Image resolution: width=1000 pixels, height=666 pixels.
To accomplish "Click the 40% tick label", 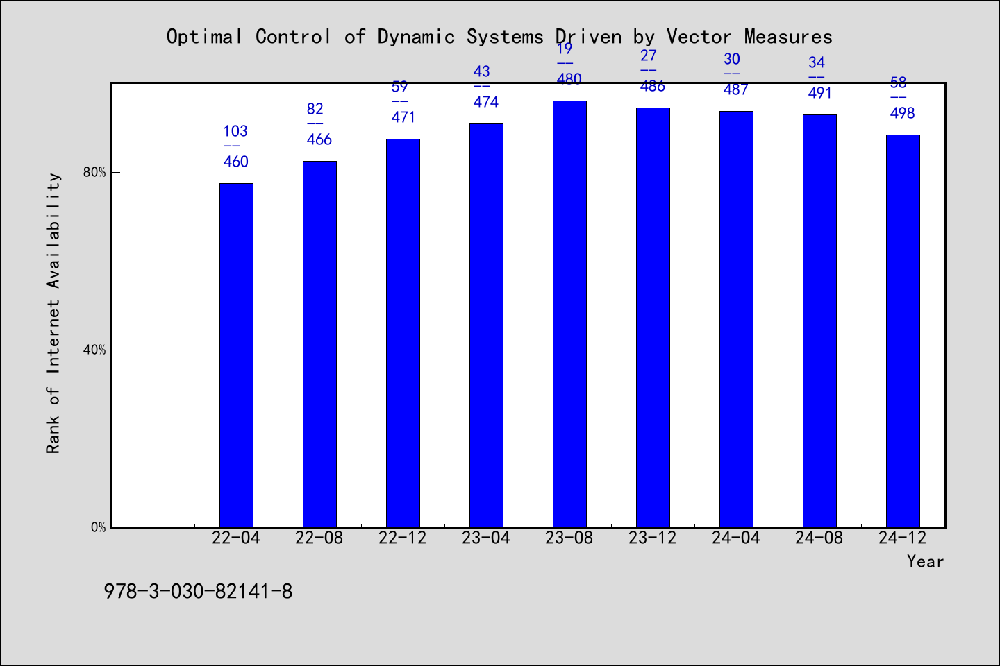I will [x=94, y=350].
